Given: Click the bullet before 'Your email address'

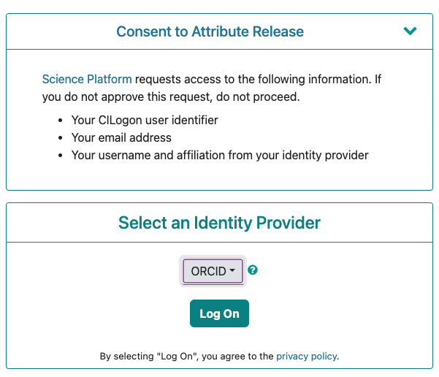Looking at the screenshot, I should tap(60, 138).
